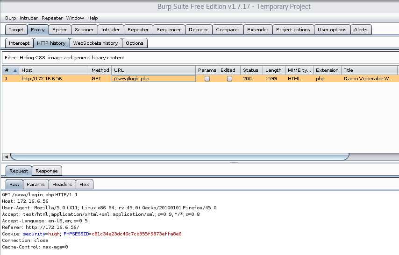Click the Params checkbox in row 1
Image resolution: width=399 pixels, height=255 pixels.
[207, 78]
